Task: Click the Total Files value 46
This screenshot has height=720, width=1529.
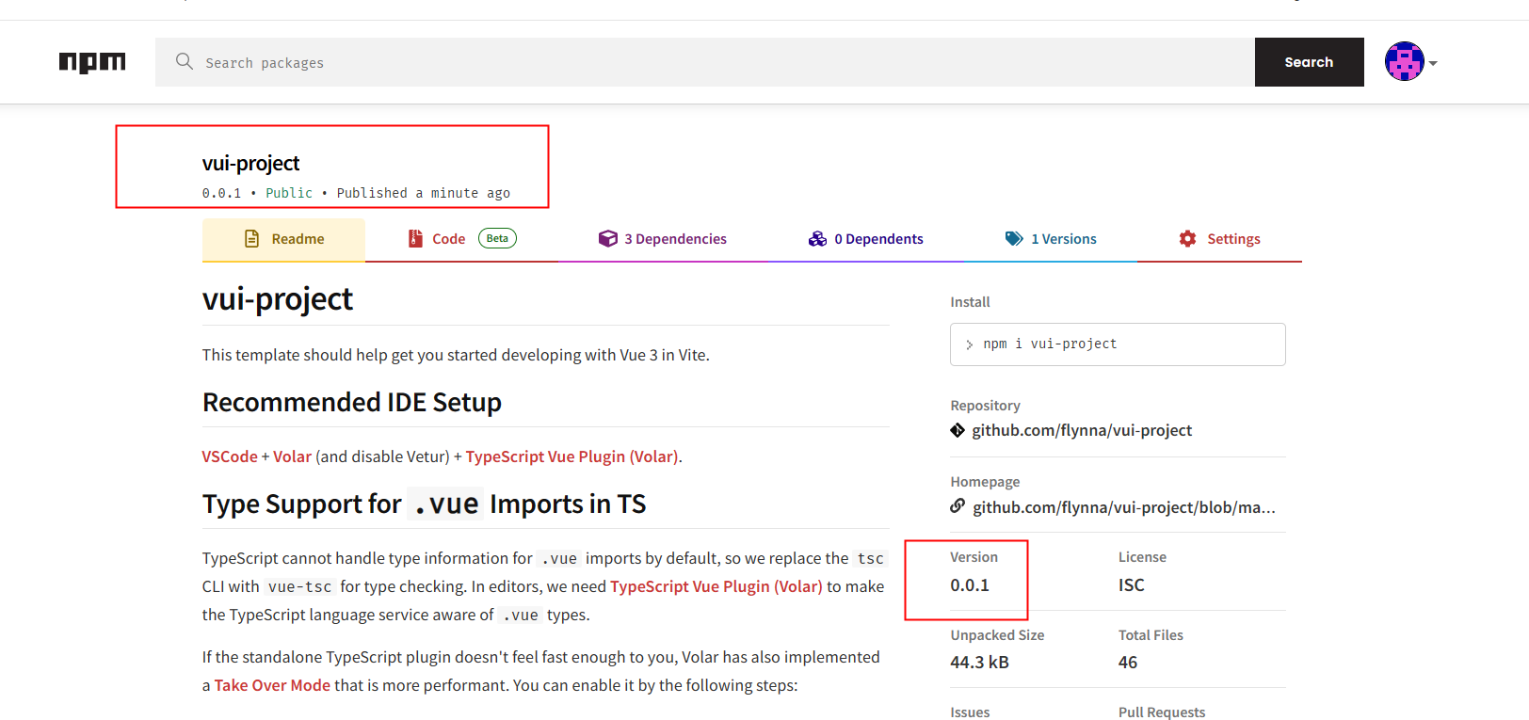Action: 1128,663
